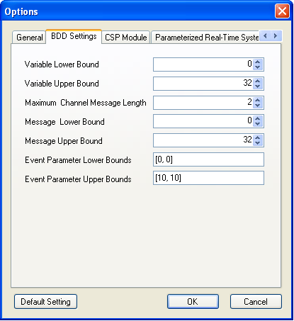Open the CSP Module tab

click(126, 38)
